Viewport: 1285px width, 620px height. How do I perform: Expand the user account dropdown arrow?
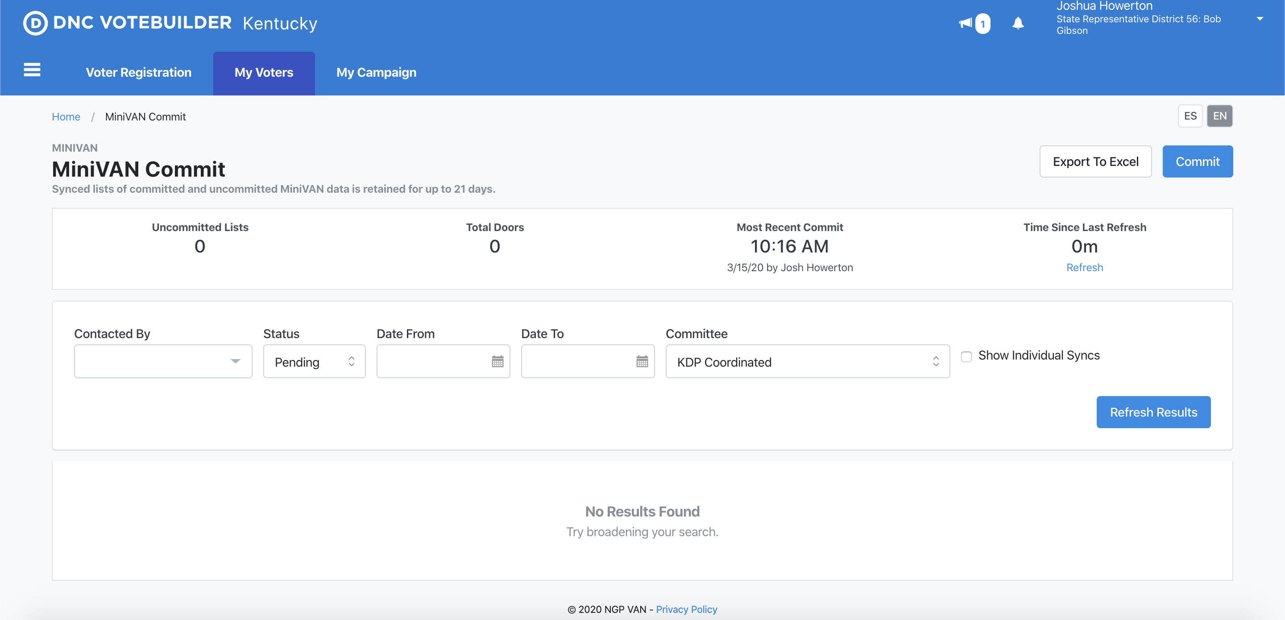(x=1260, y=19)
